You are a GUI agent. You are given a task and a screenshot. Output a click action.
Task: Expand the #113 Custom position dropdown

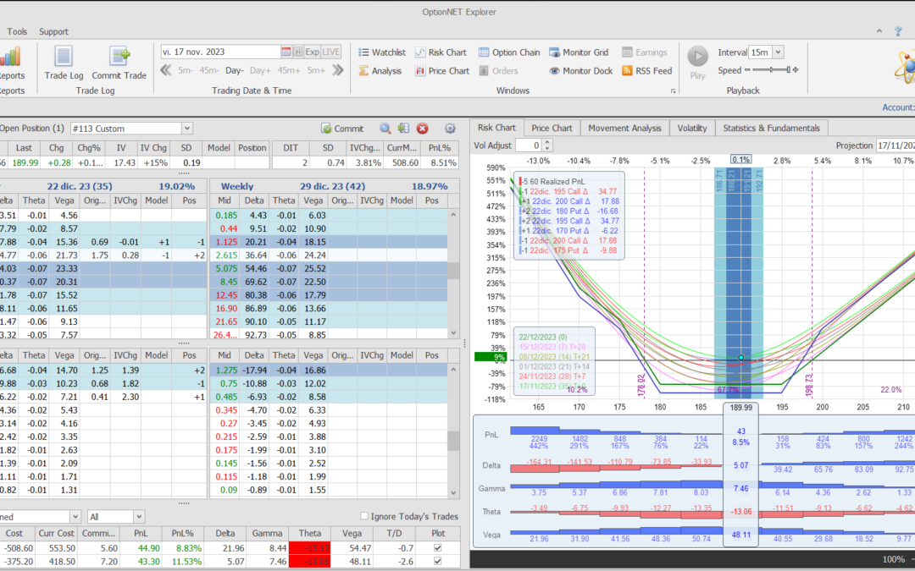186,129
